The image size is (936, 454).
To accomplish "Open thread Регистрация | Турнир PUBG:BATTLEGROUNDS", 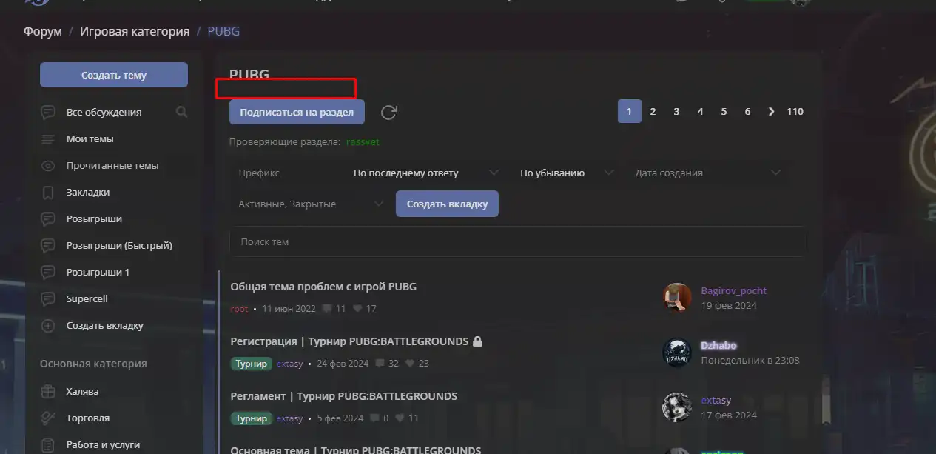I will click(x=349, y=341).
